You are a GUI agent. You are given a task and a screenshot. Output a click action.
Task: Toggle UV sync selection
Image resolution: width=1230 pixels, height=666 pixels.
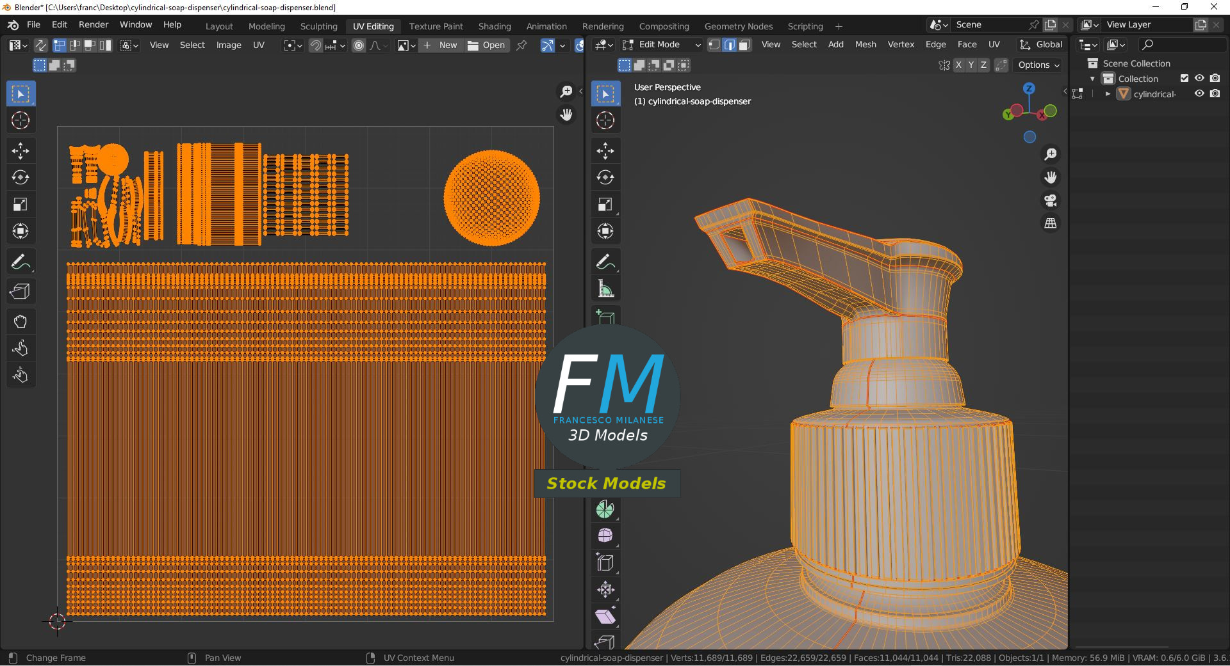[40, 45]
